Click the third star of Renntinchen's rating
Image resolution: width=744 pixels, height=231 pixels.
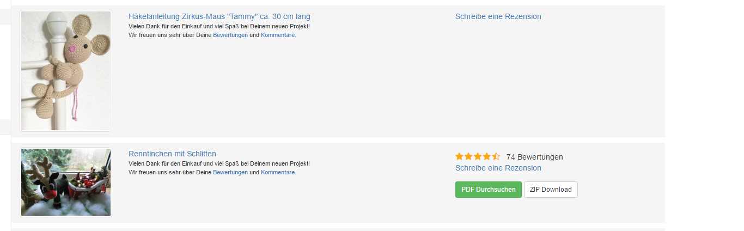tap(478, 157)
